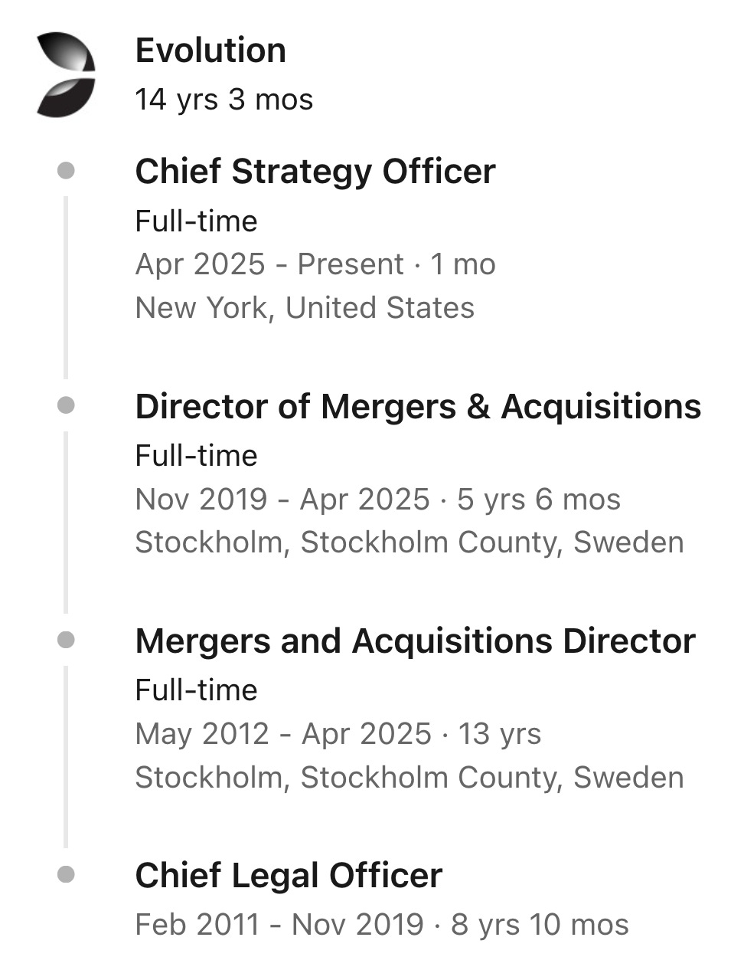This screenshot has height=970, width=744.
Task: Click Stockholm location under Mergers and Acquisitions Director
Action: click(410, 778)
